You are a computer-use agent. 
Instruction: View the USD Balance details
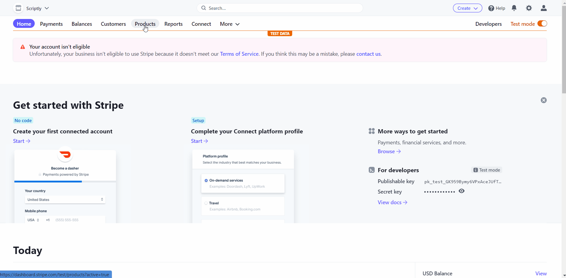541,274
